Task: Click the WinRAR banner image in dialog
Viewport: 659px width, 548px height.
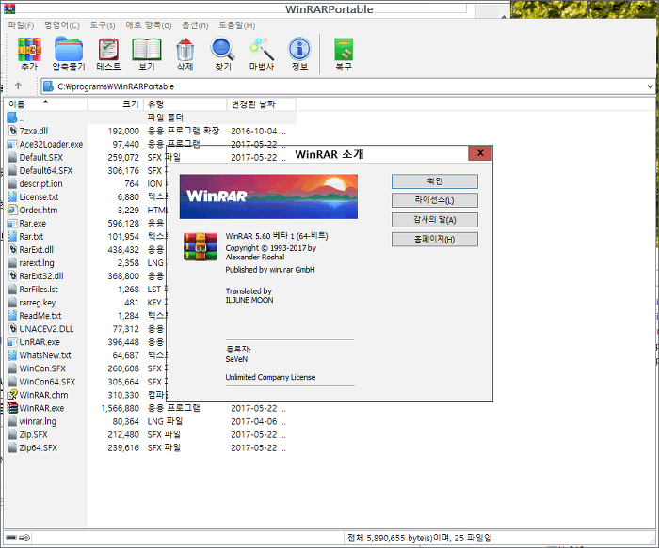Action: (268, 196)
